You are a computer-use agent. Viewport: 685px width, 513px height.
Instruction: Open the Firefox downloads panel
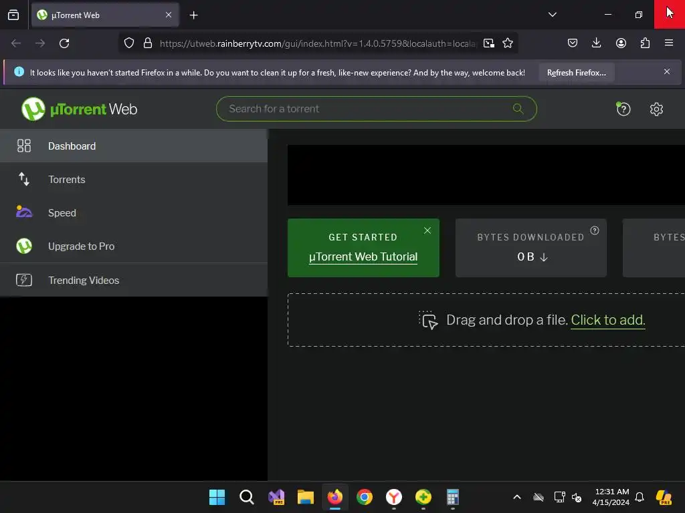coord(596,43)
